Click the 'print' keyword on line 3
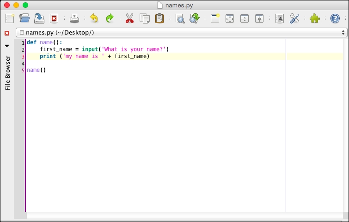 (48, 56)
